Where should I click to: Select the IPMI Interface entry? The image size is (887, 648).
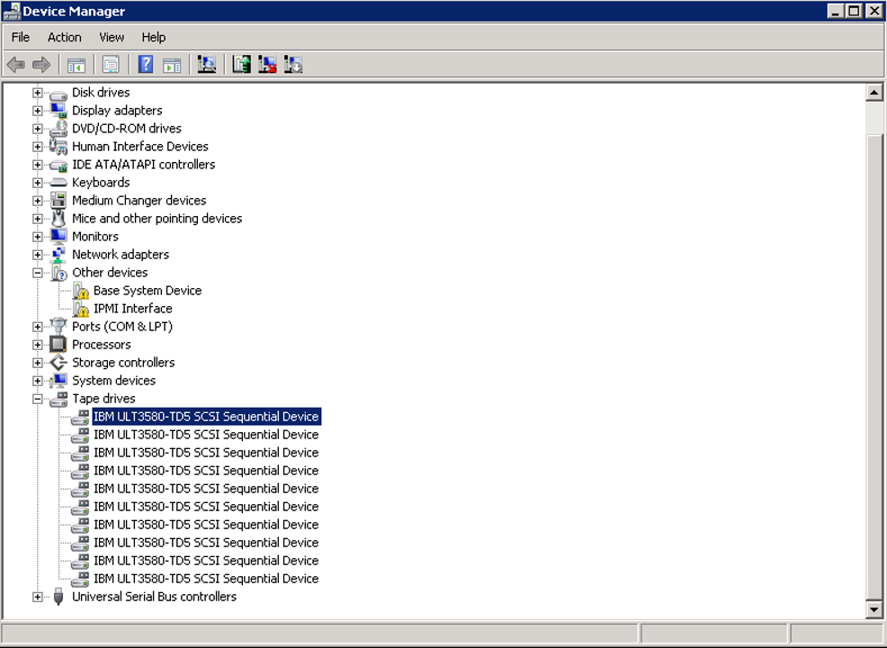133,309
